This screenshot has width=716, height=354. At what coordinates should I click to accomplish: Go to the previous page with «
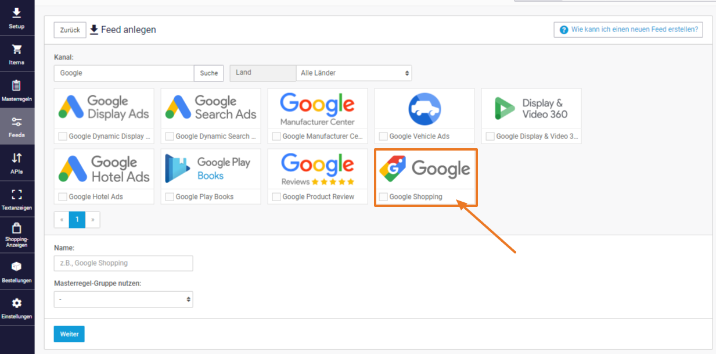(62, 220)
